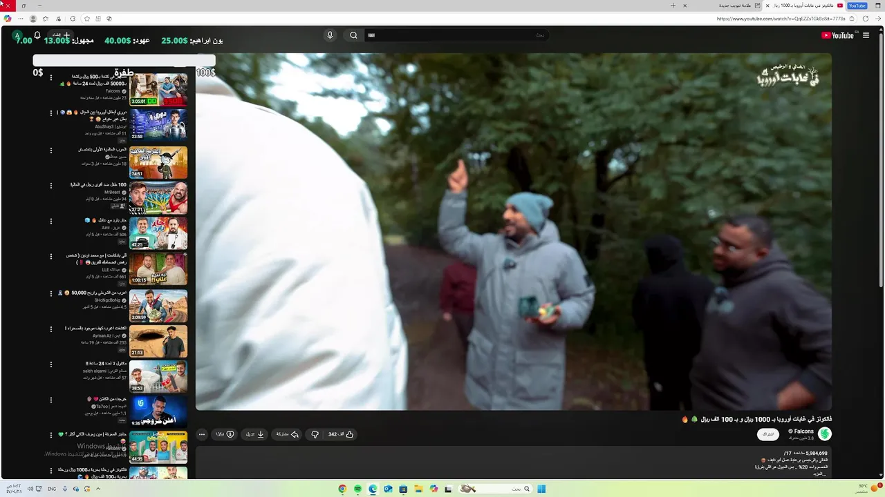Open Falcons channel avatar
Image resolution: width=885 pixels, height=497 pixels.
[824, 433]
